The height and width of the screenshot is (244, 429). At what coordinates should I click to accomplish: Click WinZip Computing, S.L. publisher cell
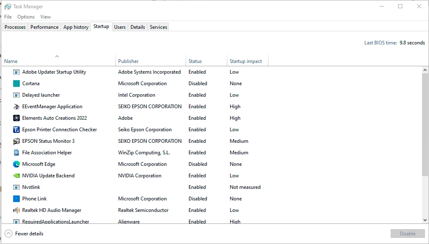point(144,152)
